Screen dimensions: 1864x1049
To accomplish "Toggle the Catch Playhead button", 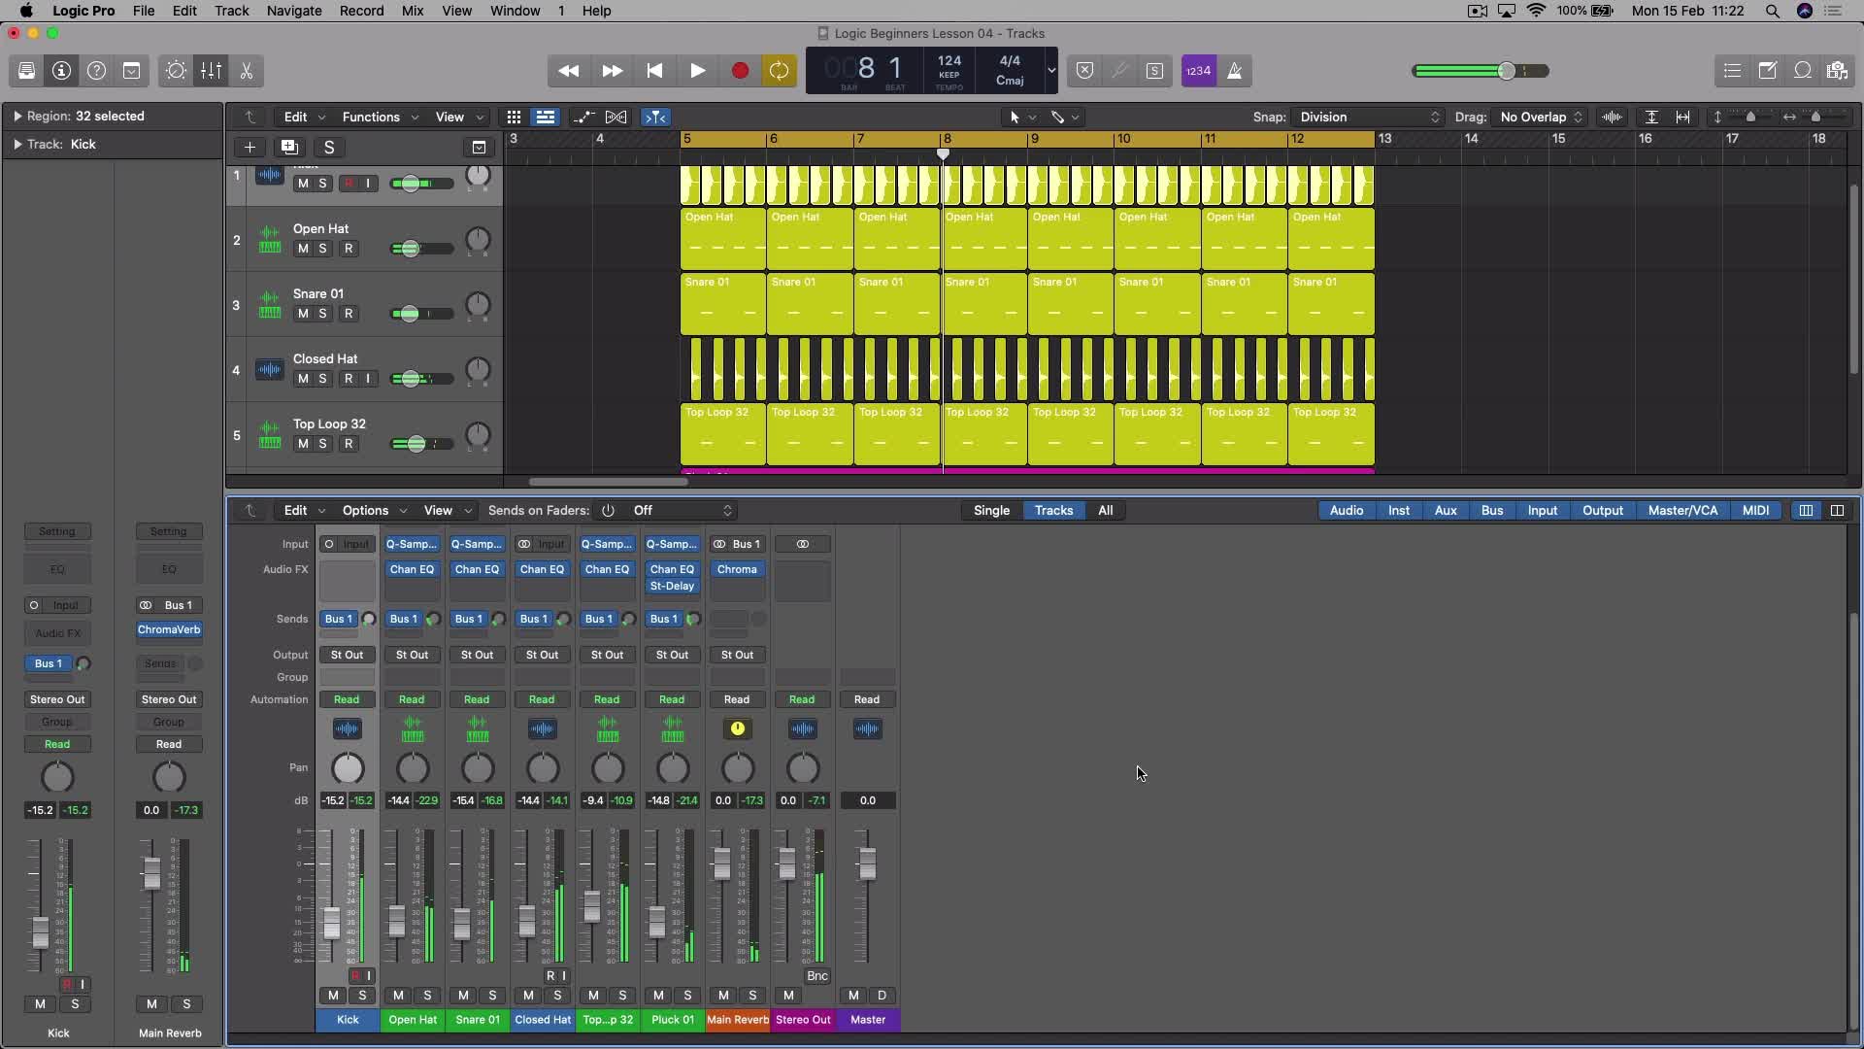I will (x=656, y=118).
